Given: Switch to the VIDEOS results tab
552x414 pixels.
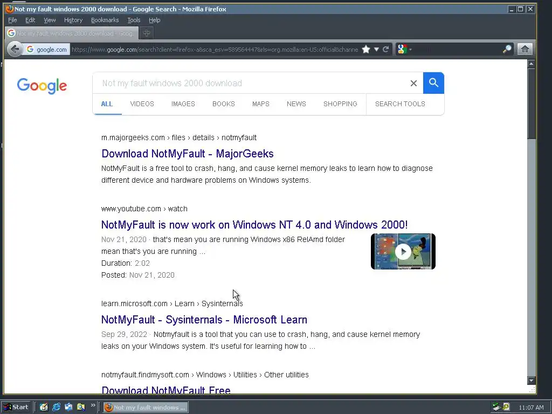Looking at the screenshot, I should click(x=142, y=104).
